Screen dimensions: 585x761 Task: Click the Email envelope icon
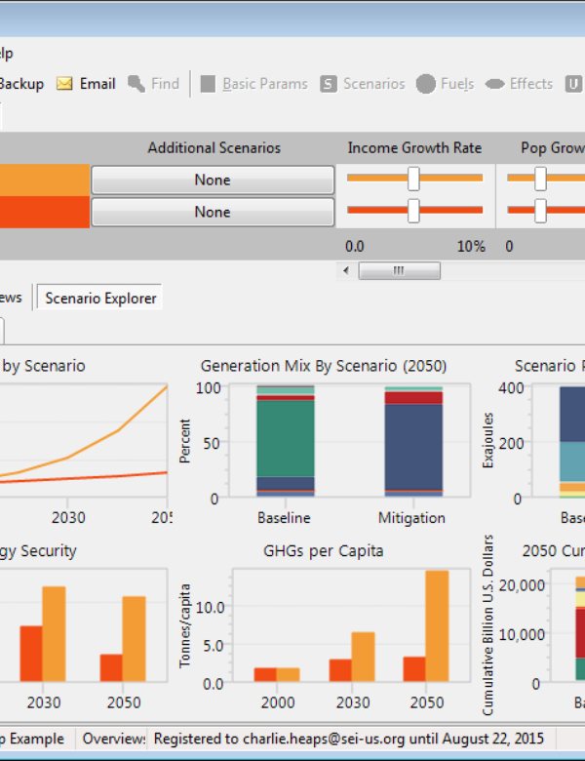click(64, 84)
